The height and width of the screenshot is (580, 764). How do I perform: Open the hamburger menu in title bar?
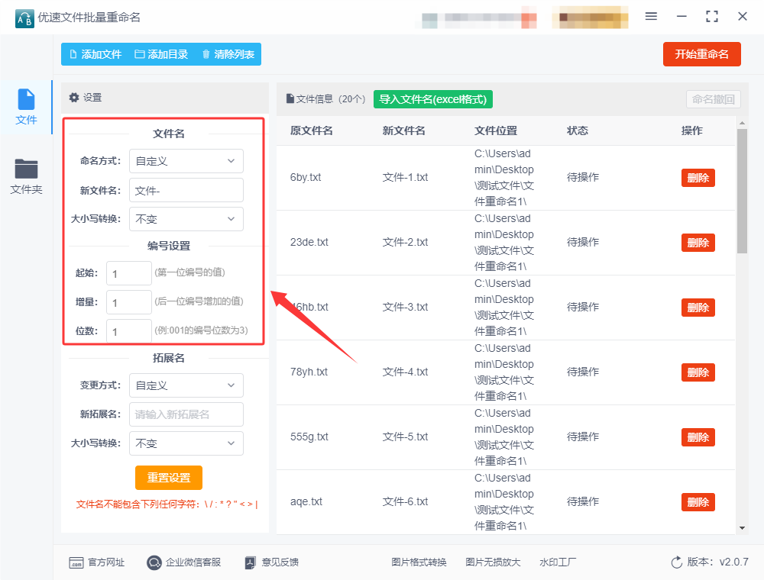tap(651, 17)
